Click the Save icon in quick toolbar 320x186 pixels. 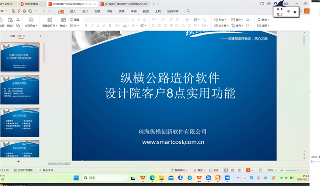pos(14,11)
